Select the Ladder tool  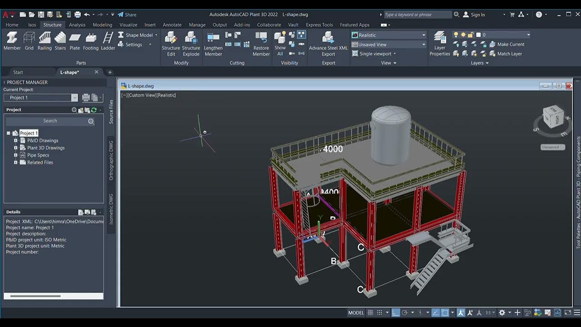pos(108,41)
